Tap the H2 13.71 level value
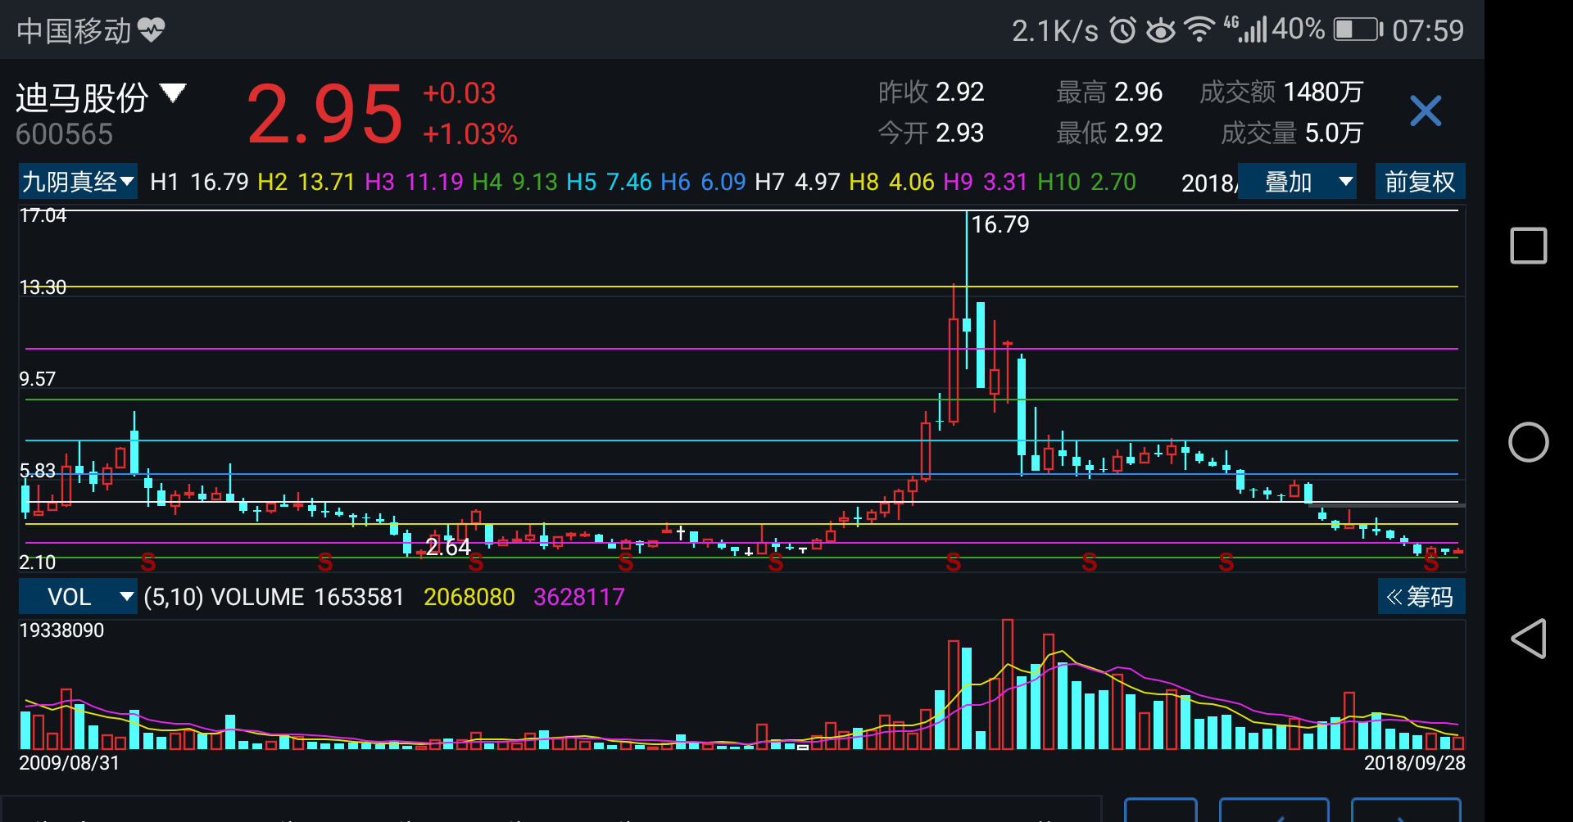This screenshot has height=822, width=1573. (x=306, y=182)
